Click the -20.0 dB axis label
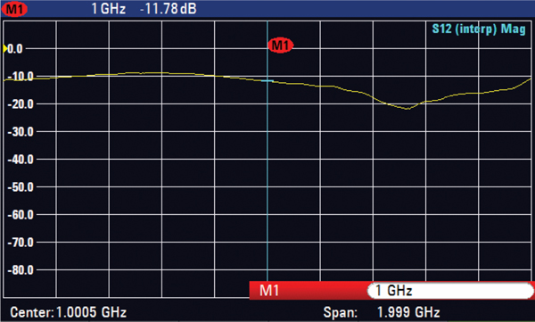The width and height of the screenshot is (535, 322). pyautogui.click(x=21, y=104)
